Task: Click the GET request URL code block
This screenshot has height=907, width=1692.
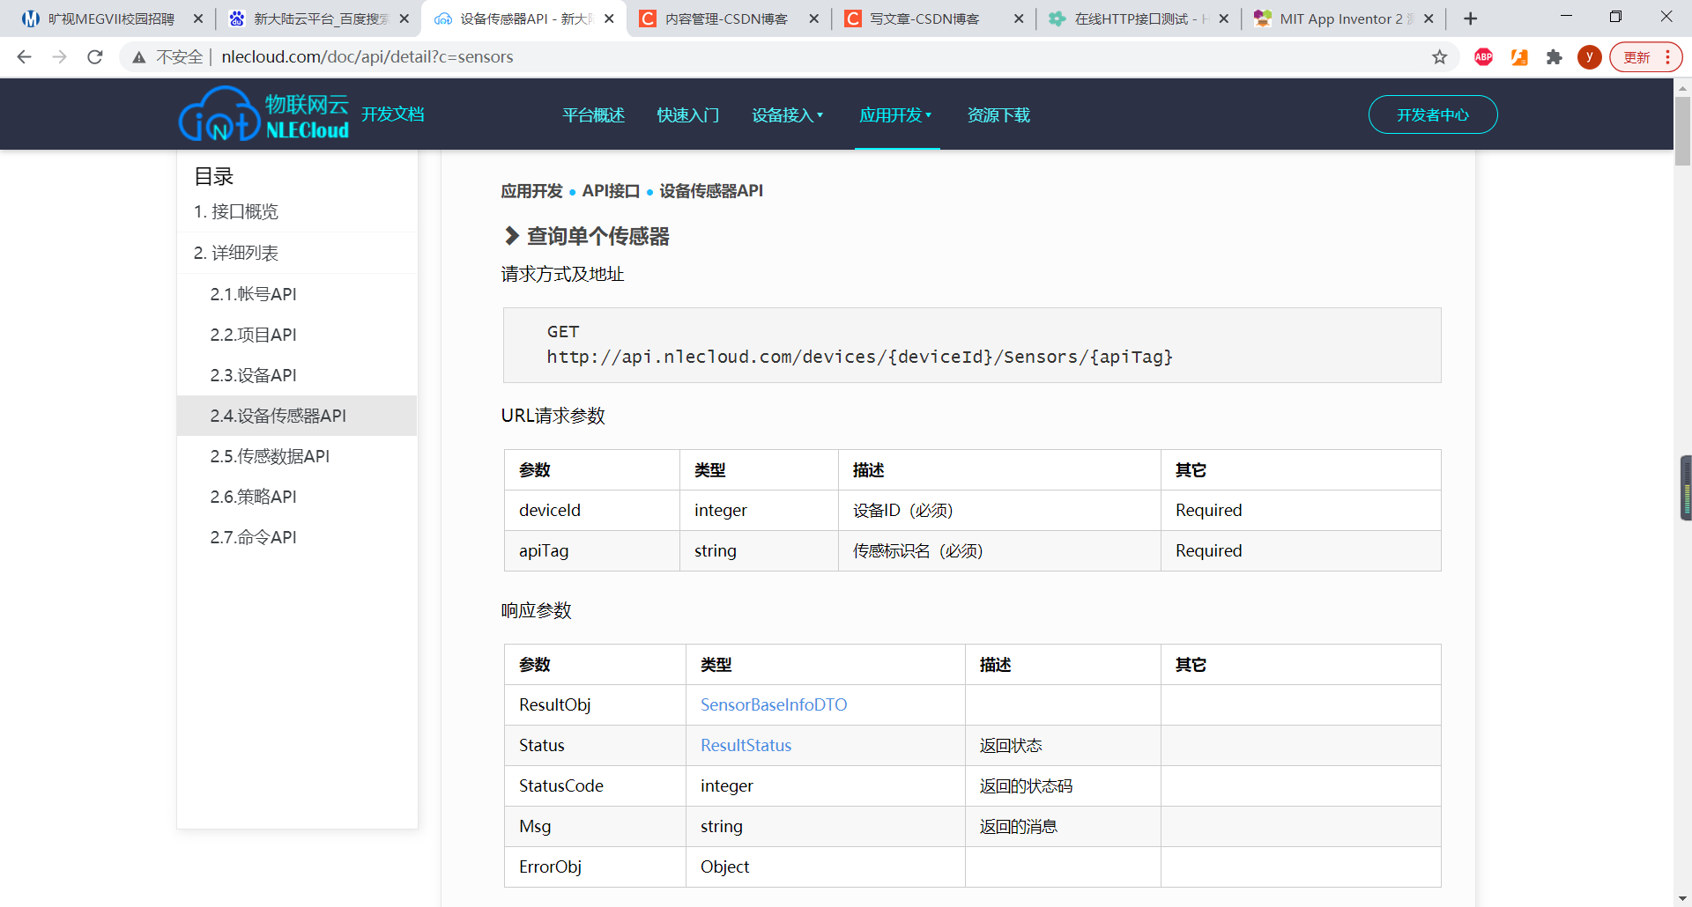Action: click(x=972, y=345)
